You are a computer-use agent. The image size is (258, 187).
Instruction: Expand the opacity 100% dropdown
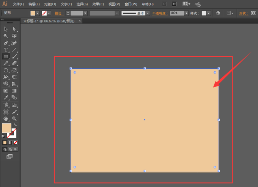point(186,13)
